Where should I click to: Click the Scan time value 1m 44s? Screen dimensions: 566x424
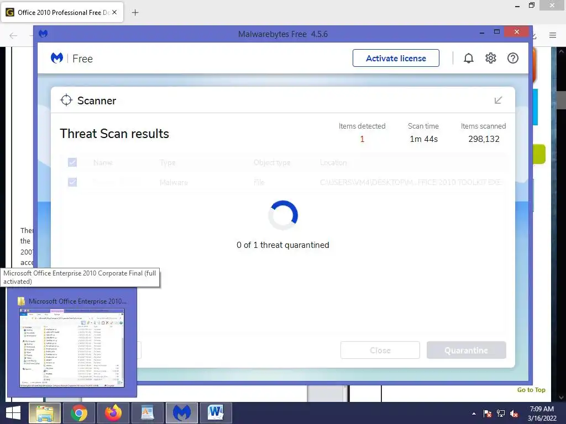point(423,139)
